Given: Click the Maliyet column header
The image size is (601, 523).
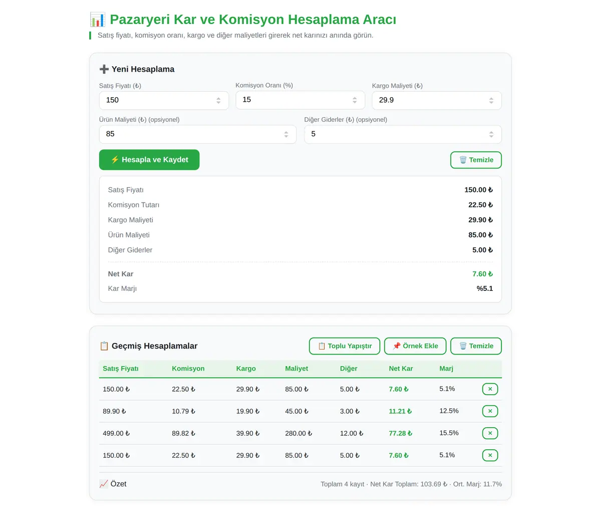Looking at the screenshot, I should tap(296, 369).
